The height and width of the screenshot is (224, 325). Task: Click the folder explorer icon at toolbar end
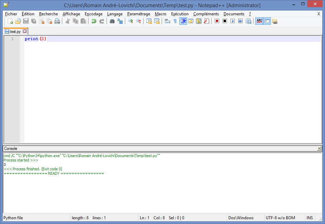coord(275,21)
